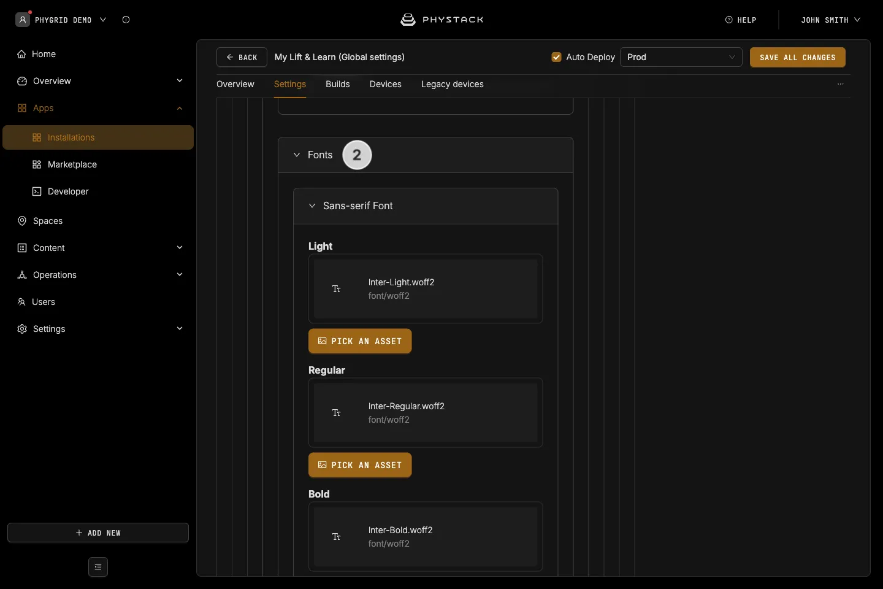Click the Developer terminal icon

[37, 191]
